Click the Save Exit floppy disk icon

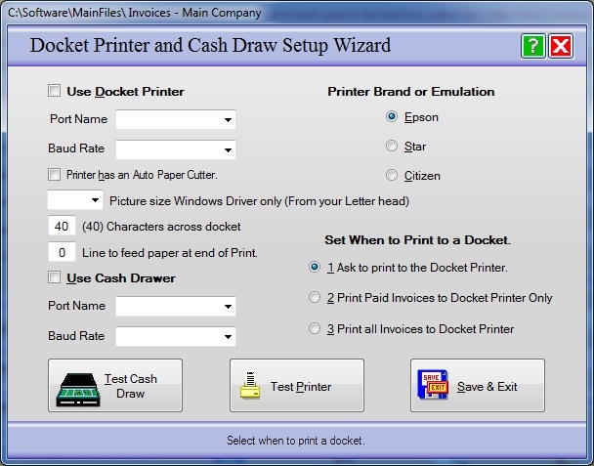(433, 385)
